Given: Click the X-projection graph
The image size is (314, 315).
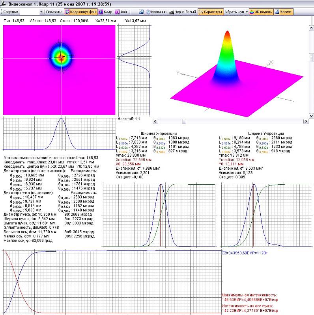Looking at the screenshot, I should pos(160,215).
